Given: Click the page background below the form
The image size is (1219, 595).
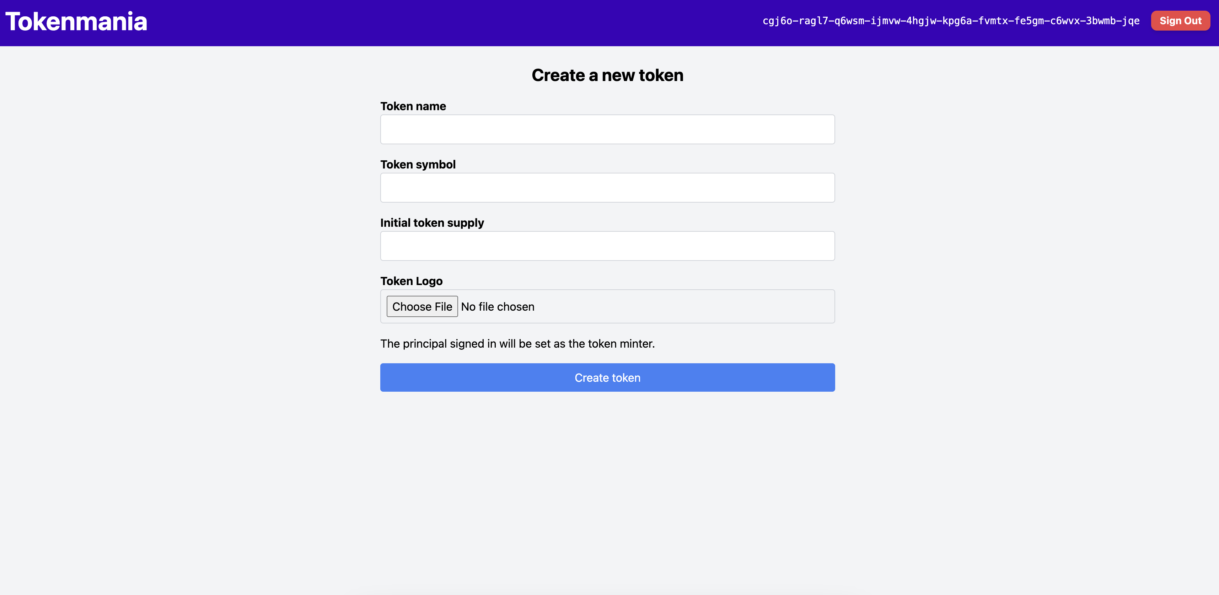Looking at the screenshot, I should pos(607,473).
